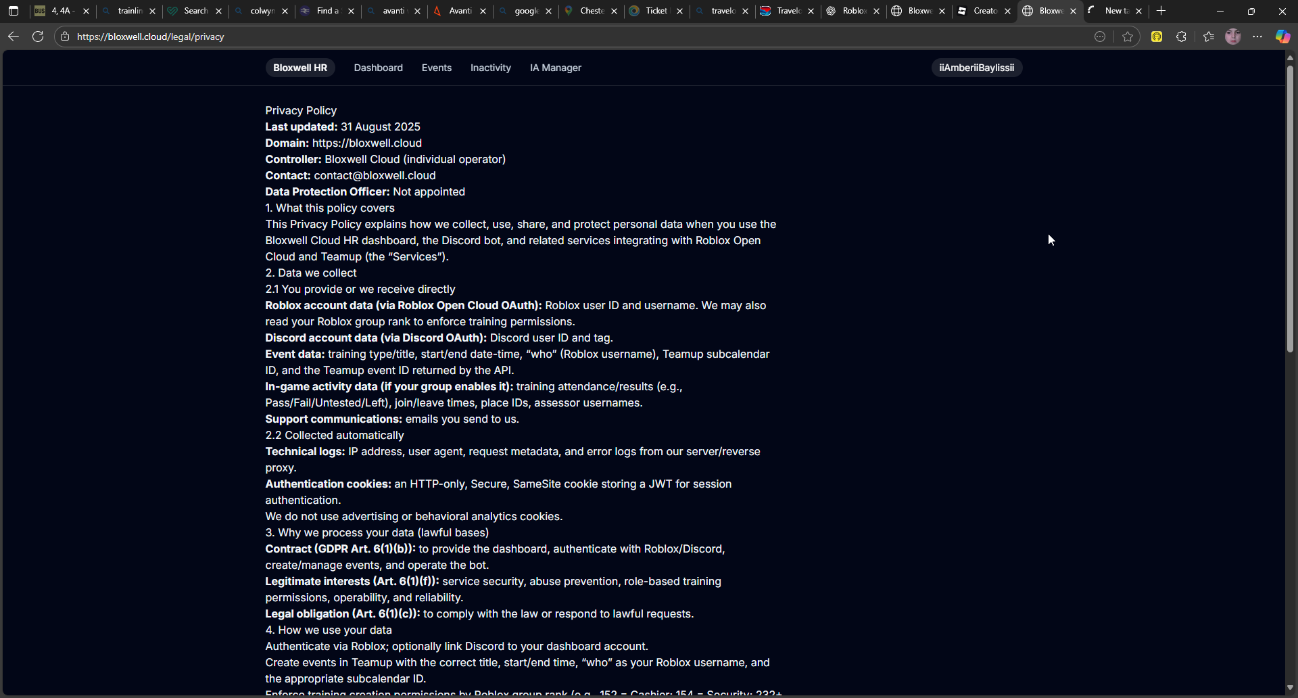The image size is (1298, 698).
Task: Open the Copilot sidebar icon
Action: pyautogui.click(x=1282, y=37)
